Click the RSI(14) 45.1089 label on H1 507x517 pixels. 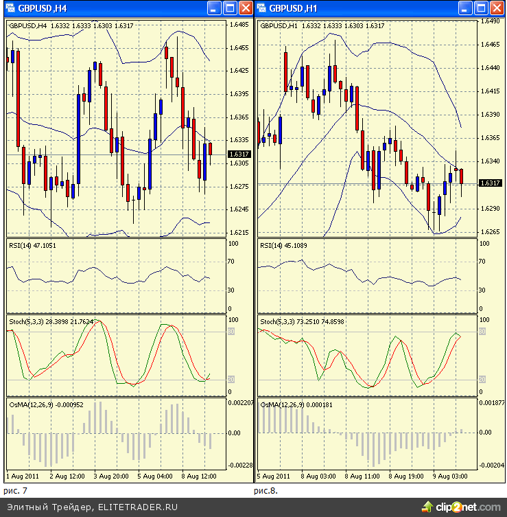pos(285,245)
